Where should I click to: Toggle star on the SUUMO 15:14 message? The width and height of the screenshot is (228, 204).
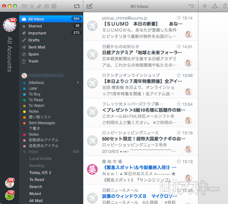point(179,18)
